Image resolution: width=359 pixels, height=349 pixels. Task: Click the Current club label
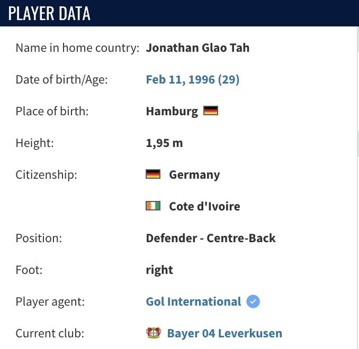pos(50,333)
